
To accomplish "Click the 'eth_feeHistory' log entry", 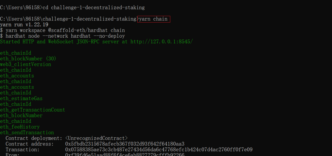I will 20,127.
